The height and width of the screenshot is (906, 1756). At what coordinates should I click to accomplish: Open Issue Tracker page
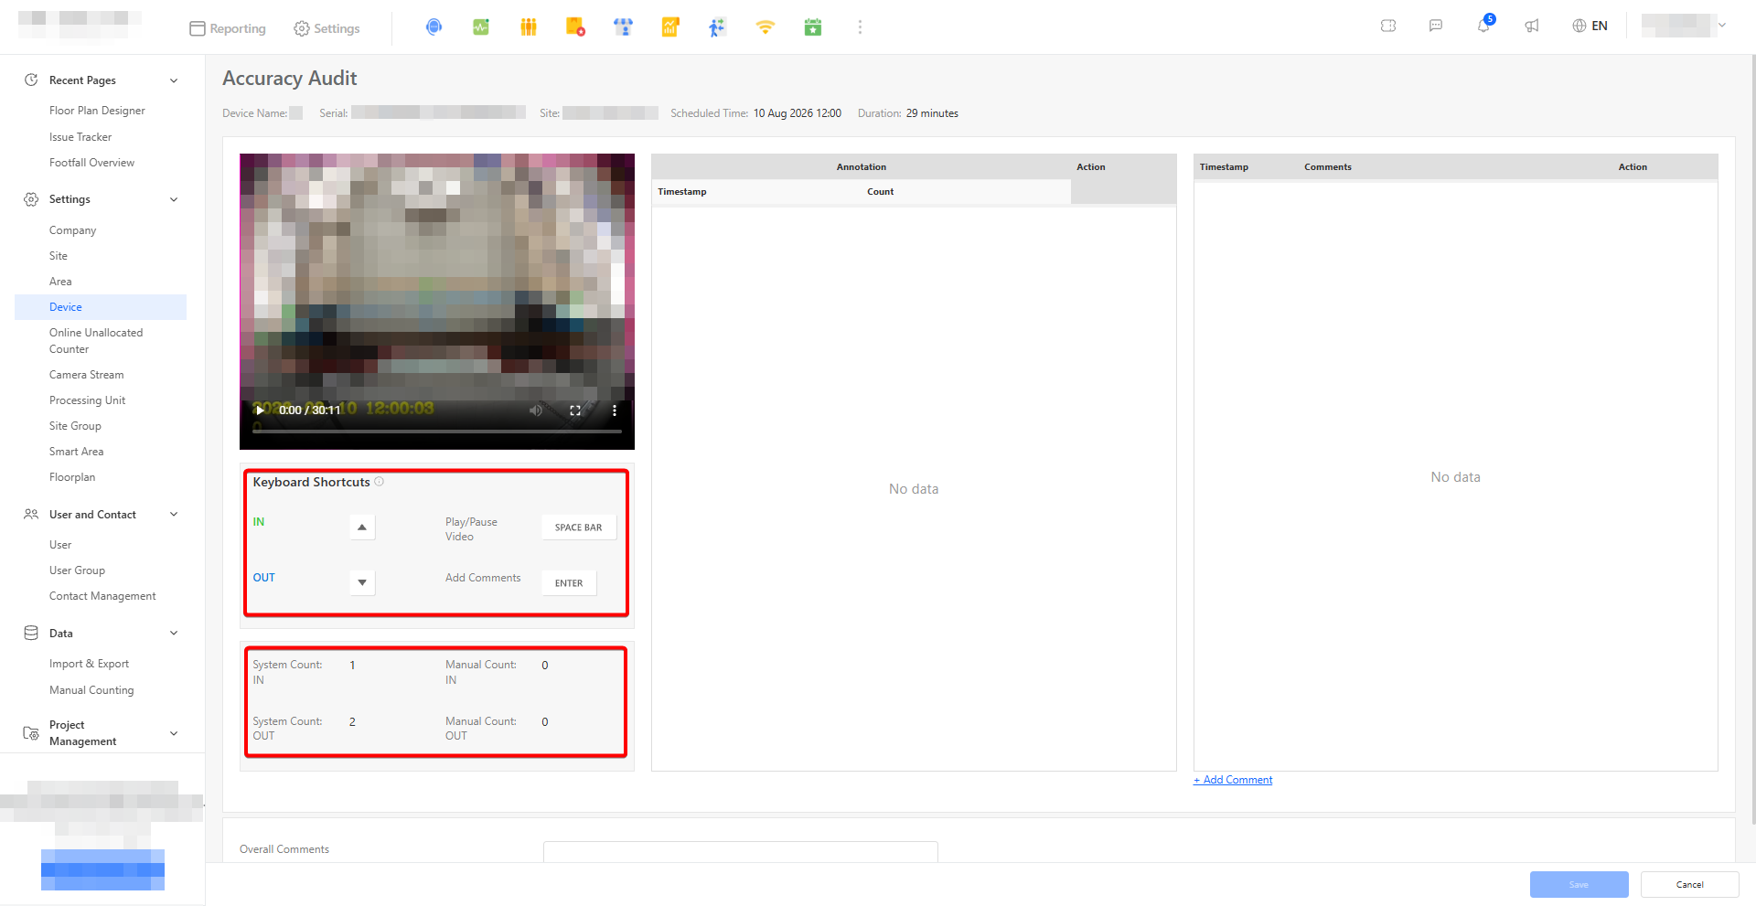coord(80,137)
